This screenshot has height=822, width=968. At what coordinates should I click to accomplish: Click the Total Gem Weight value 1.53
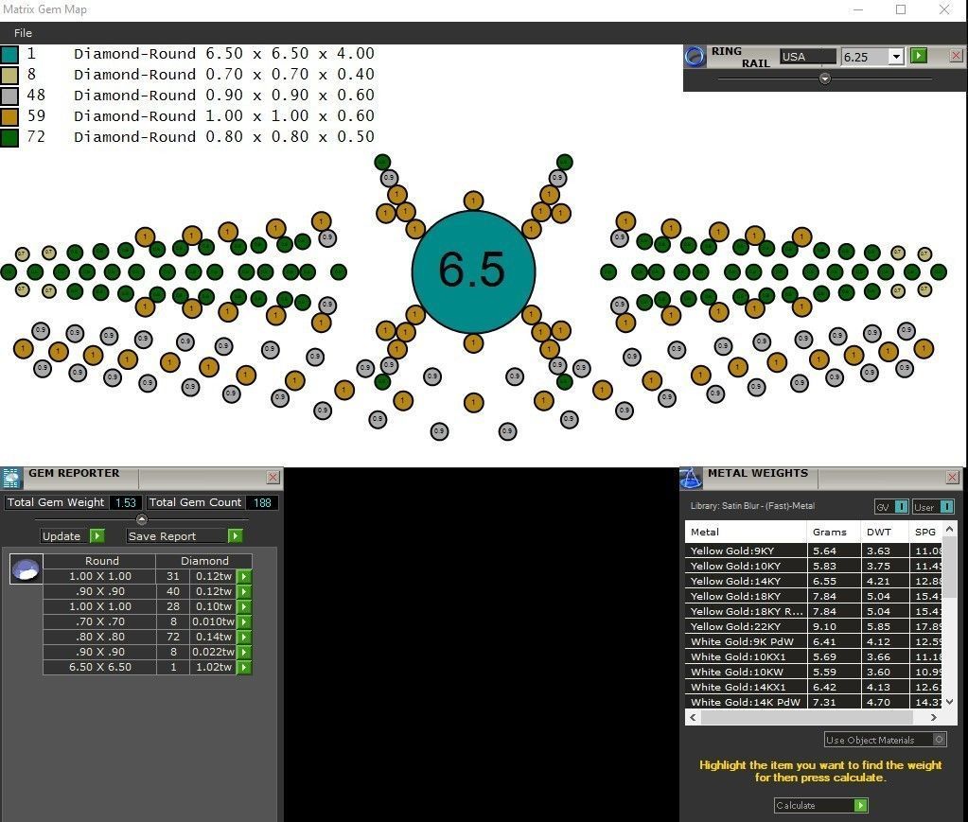[125, 502]
